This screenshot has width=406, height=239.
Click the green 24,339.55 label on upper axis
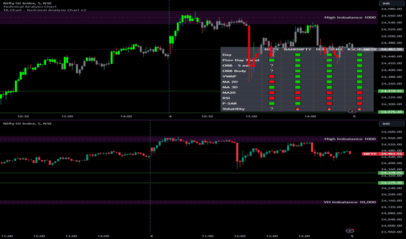coord(391,91)
